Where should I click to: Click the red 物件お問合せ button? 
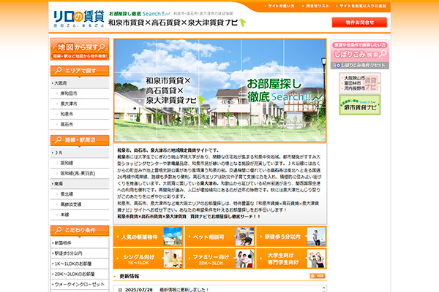pyautogui.click(x=359, y=23)
